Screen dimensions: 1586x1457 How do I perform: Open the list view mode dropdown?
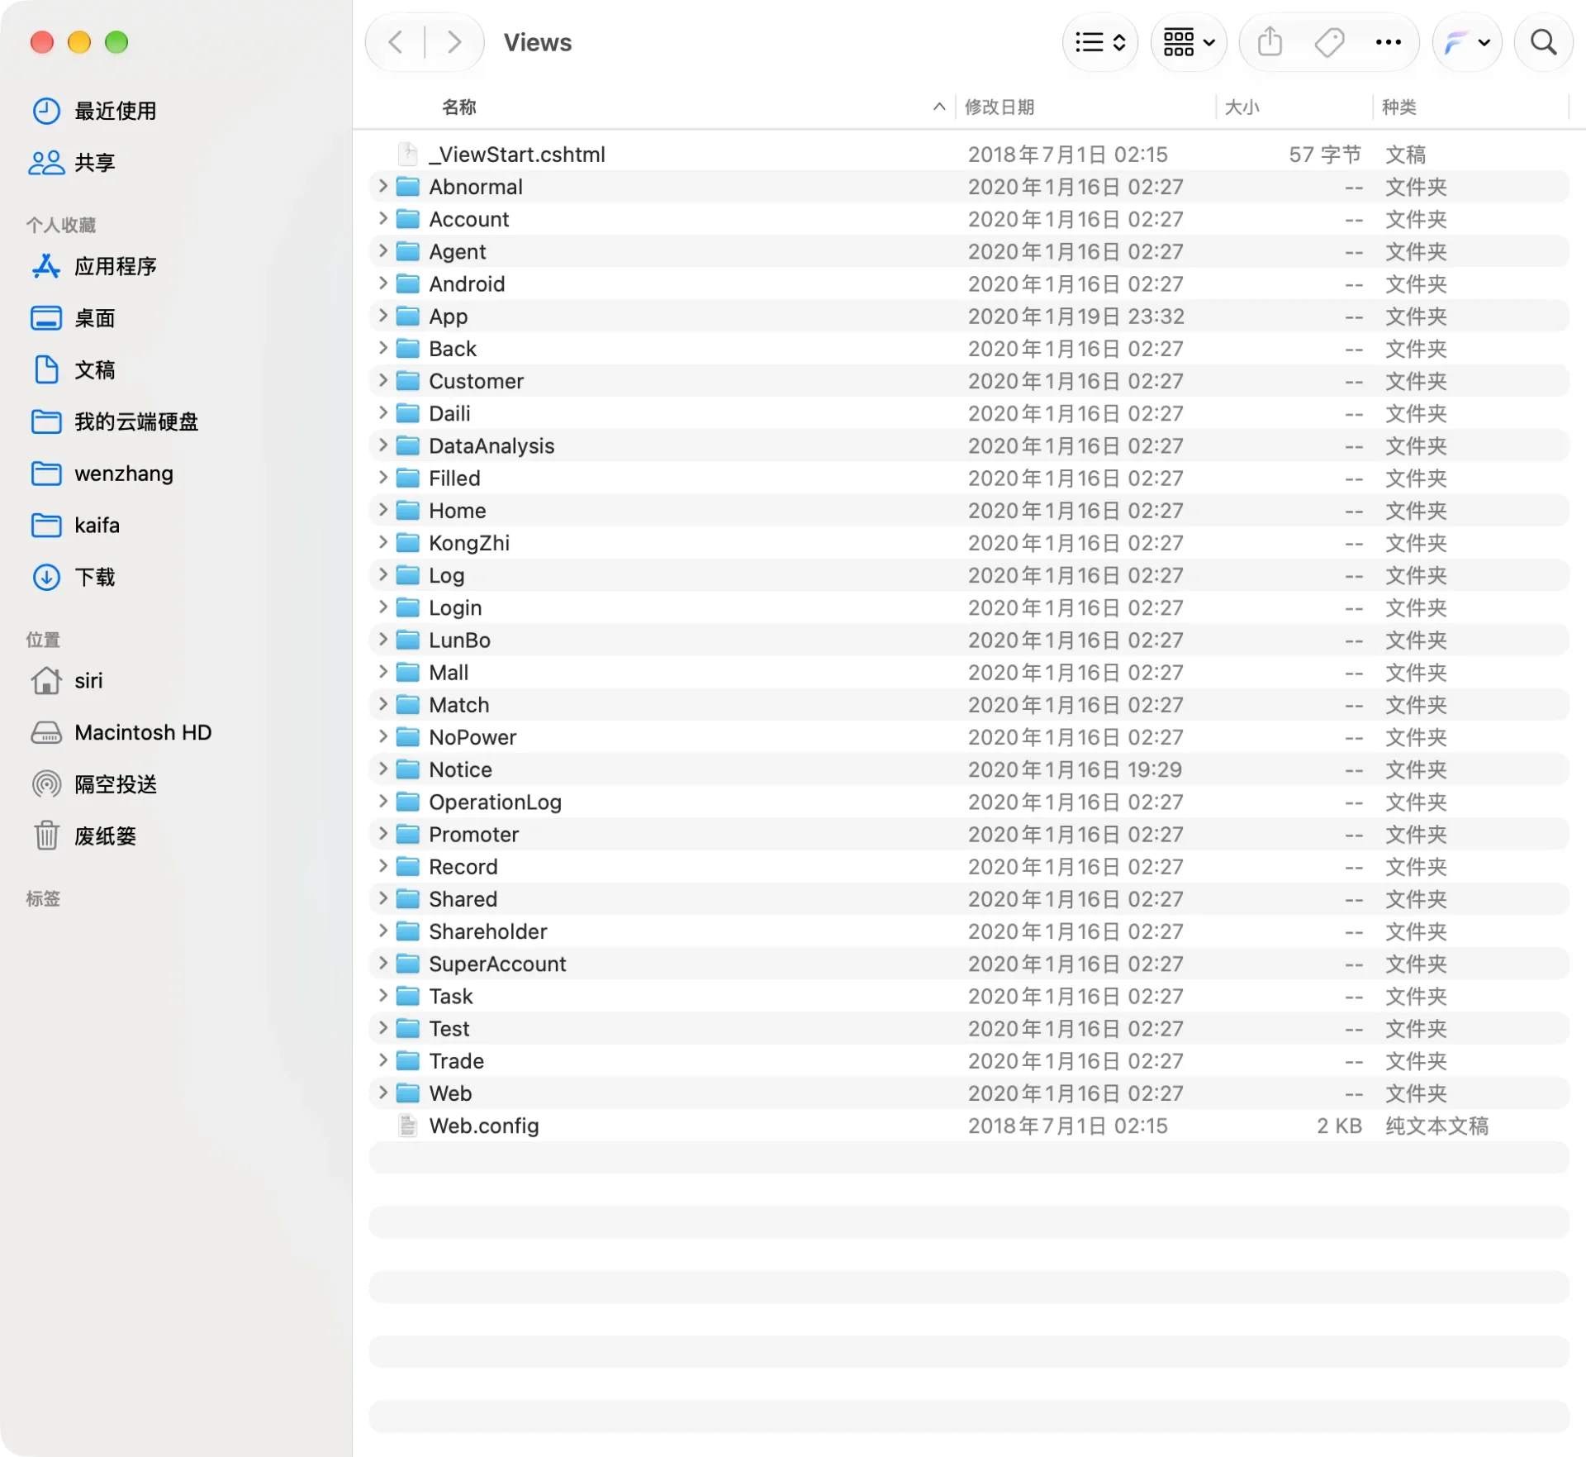pyautogui.click(x=1100, y=42)
